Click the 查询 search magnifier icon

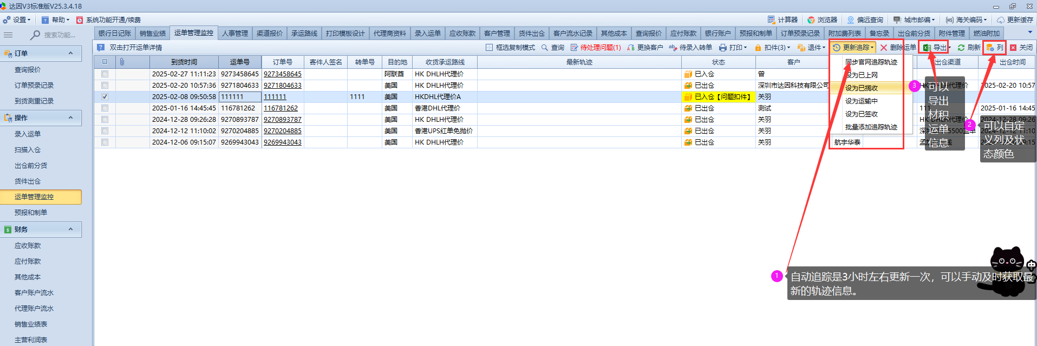point(545,48)
